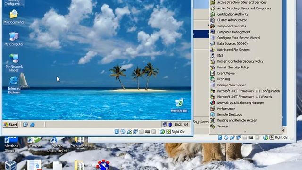
Task: Click network adapters indicator in front VM status bar
Action: pos(135,131)
